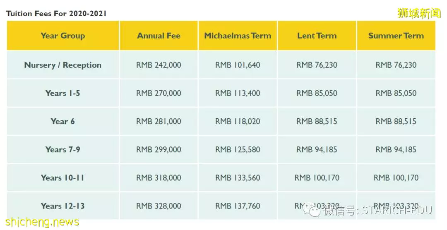Select the Lent Term header cell
Screen dimensions: 447x230
click(x=317, y=36)
